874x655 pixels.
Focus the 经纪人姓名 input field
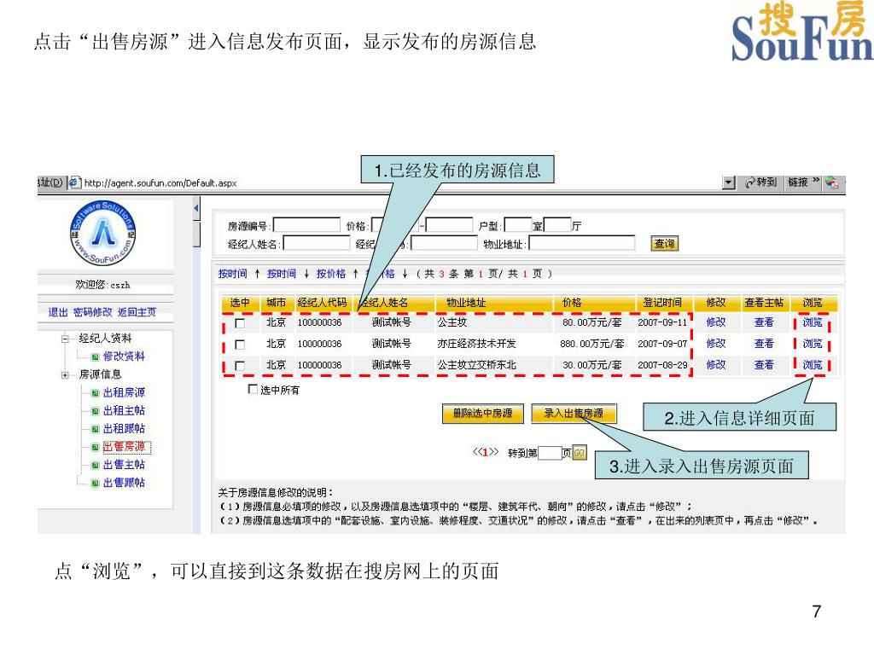(x=317, y=243)
